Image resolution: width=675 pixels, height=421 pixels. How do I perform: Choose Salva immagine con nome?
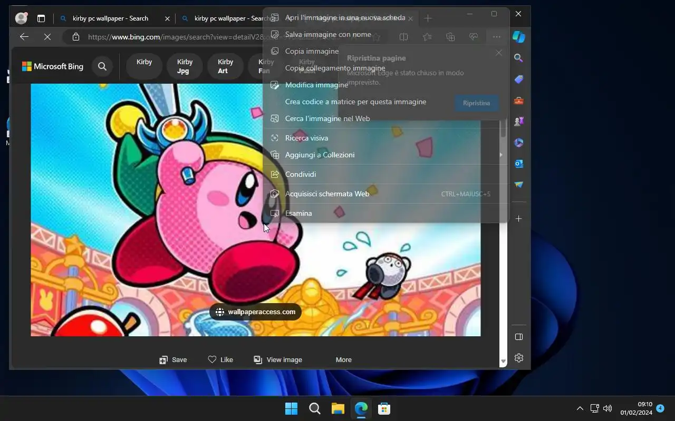[x=386, y=35]
